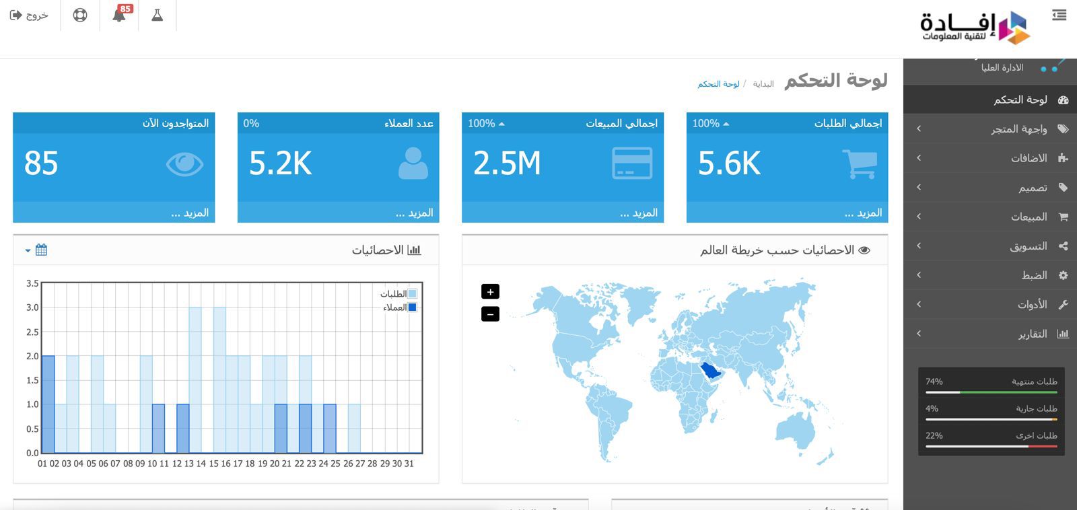The height and width of the screenshot is (510, 1077).
Task: Click the dashboard gauge icon in sidebar
Action: point(1064,100)
